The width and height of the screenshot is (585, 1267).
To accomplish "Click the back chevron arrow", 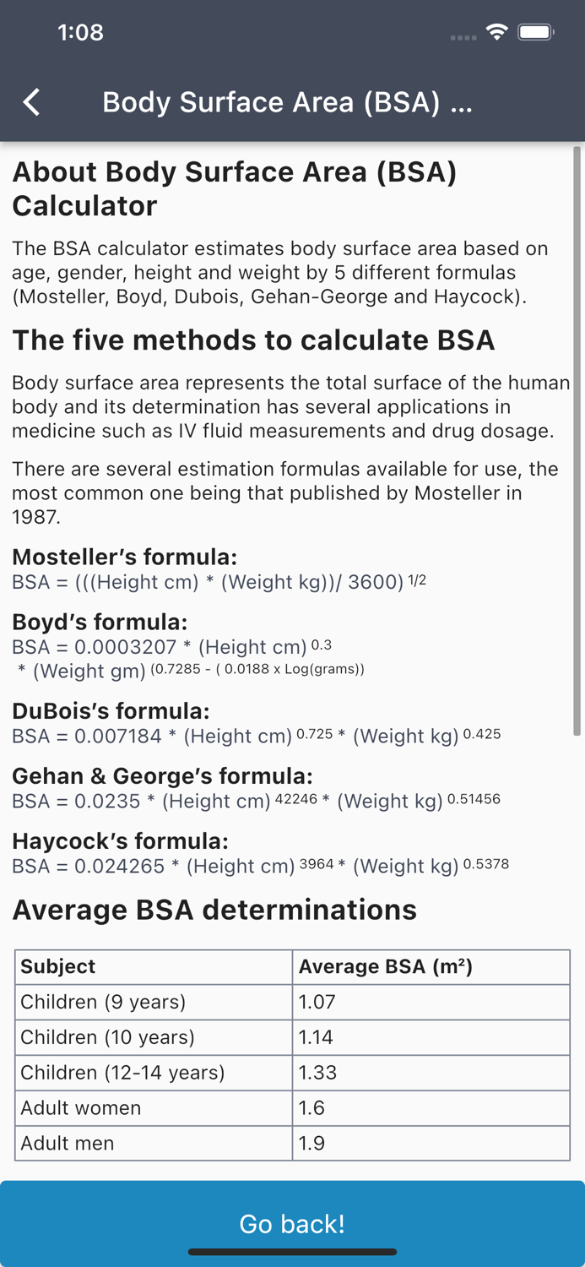I will [31, 101].
